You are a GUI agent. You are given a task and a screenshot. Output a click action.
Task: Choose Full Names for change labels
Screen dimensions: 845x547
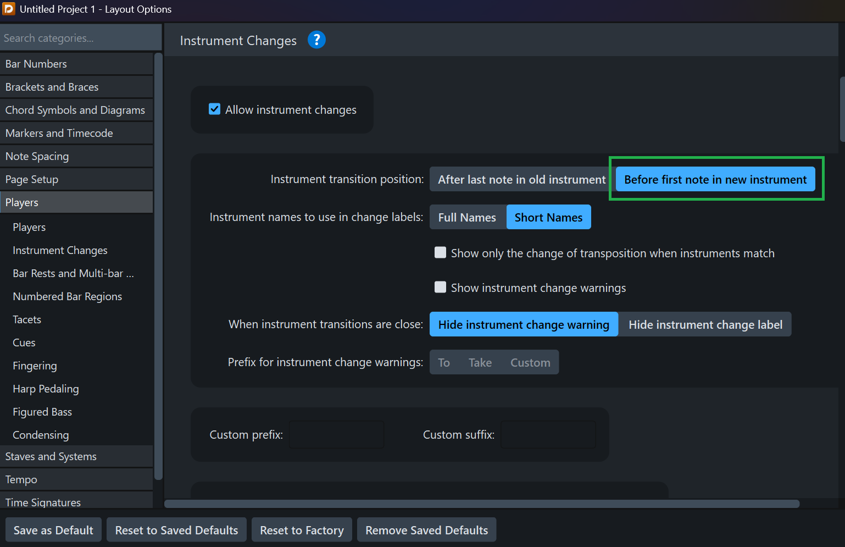click(467, 218)
